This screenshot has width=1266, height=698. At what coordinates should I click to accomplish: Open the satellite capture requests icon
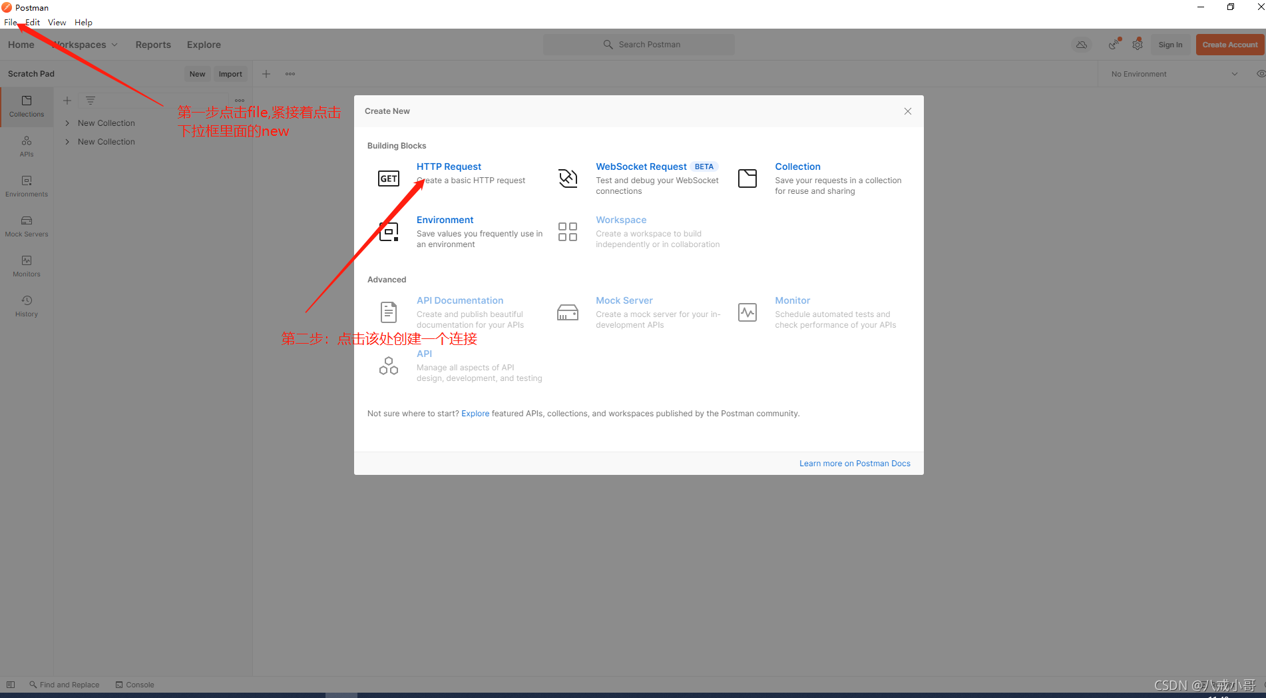(x=1114, y=45)
